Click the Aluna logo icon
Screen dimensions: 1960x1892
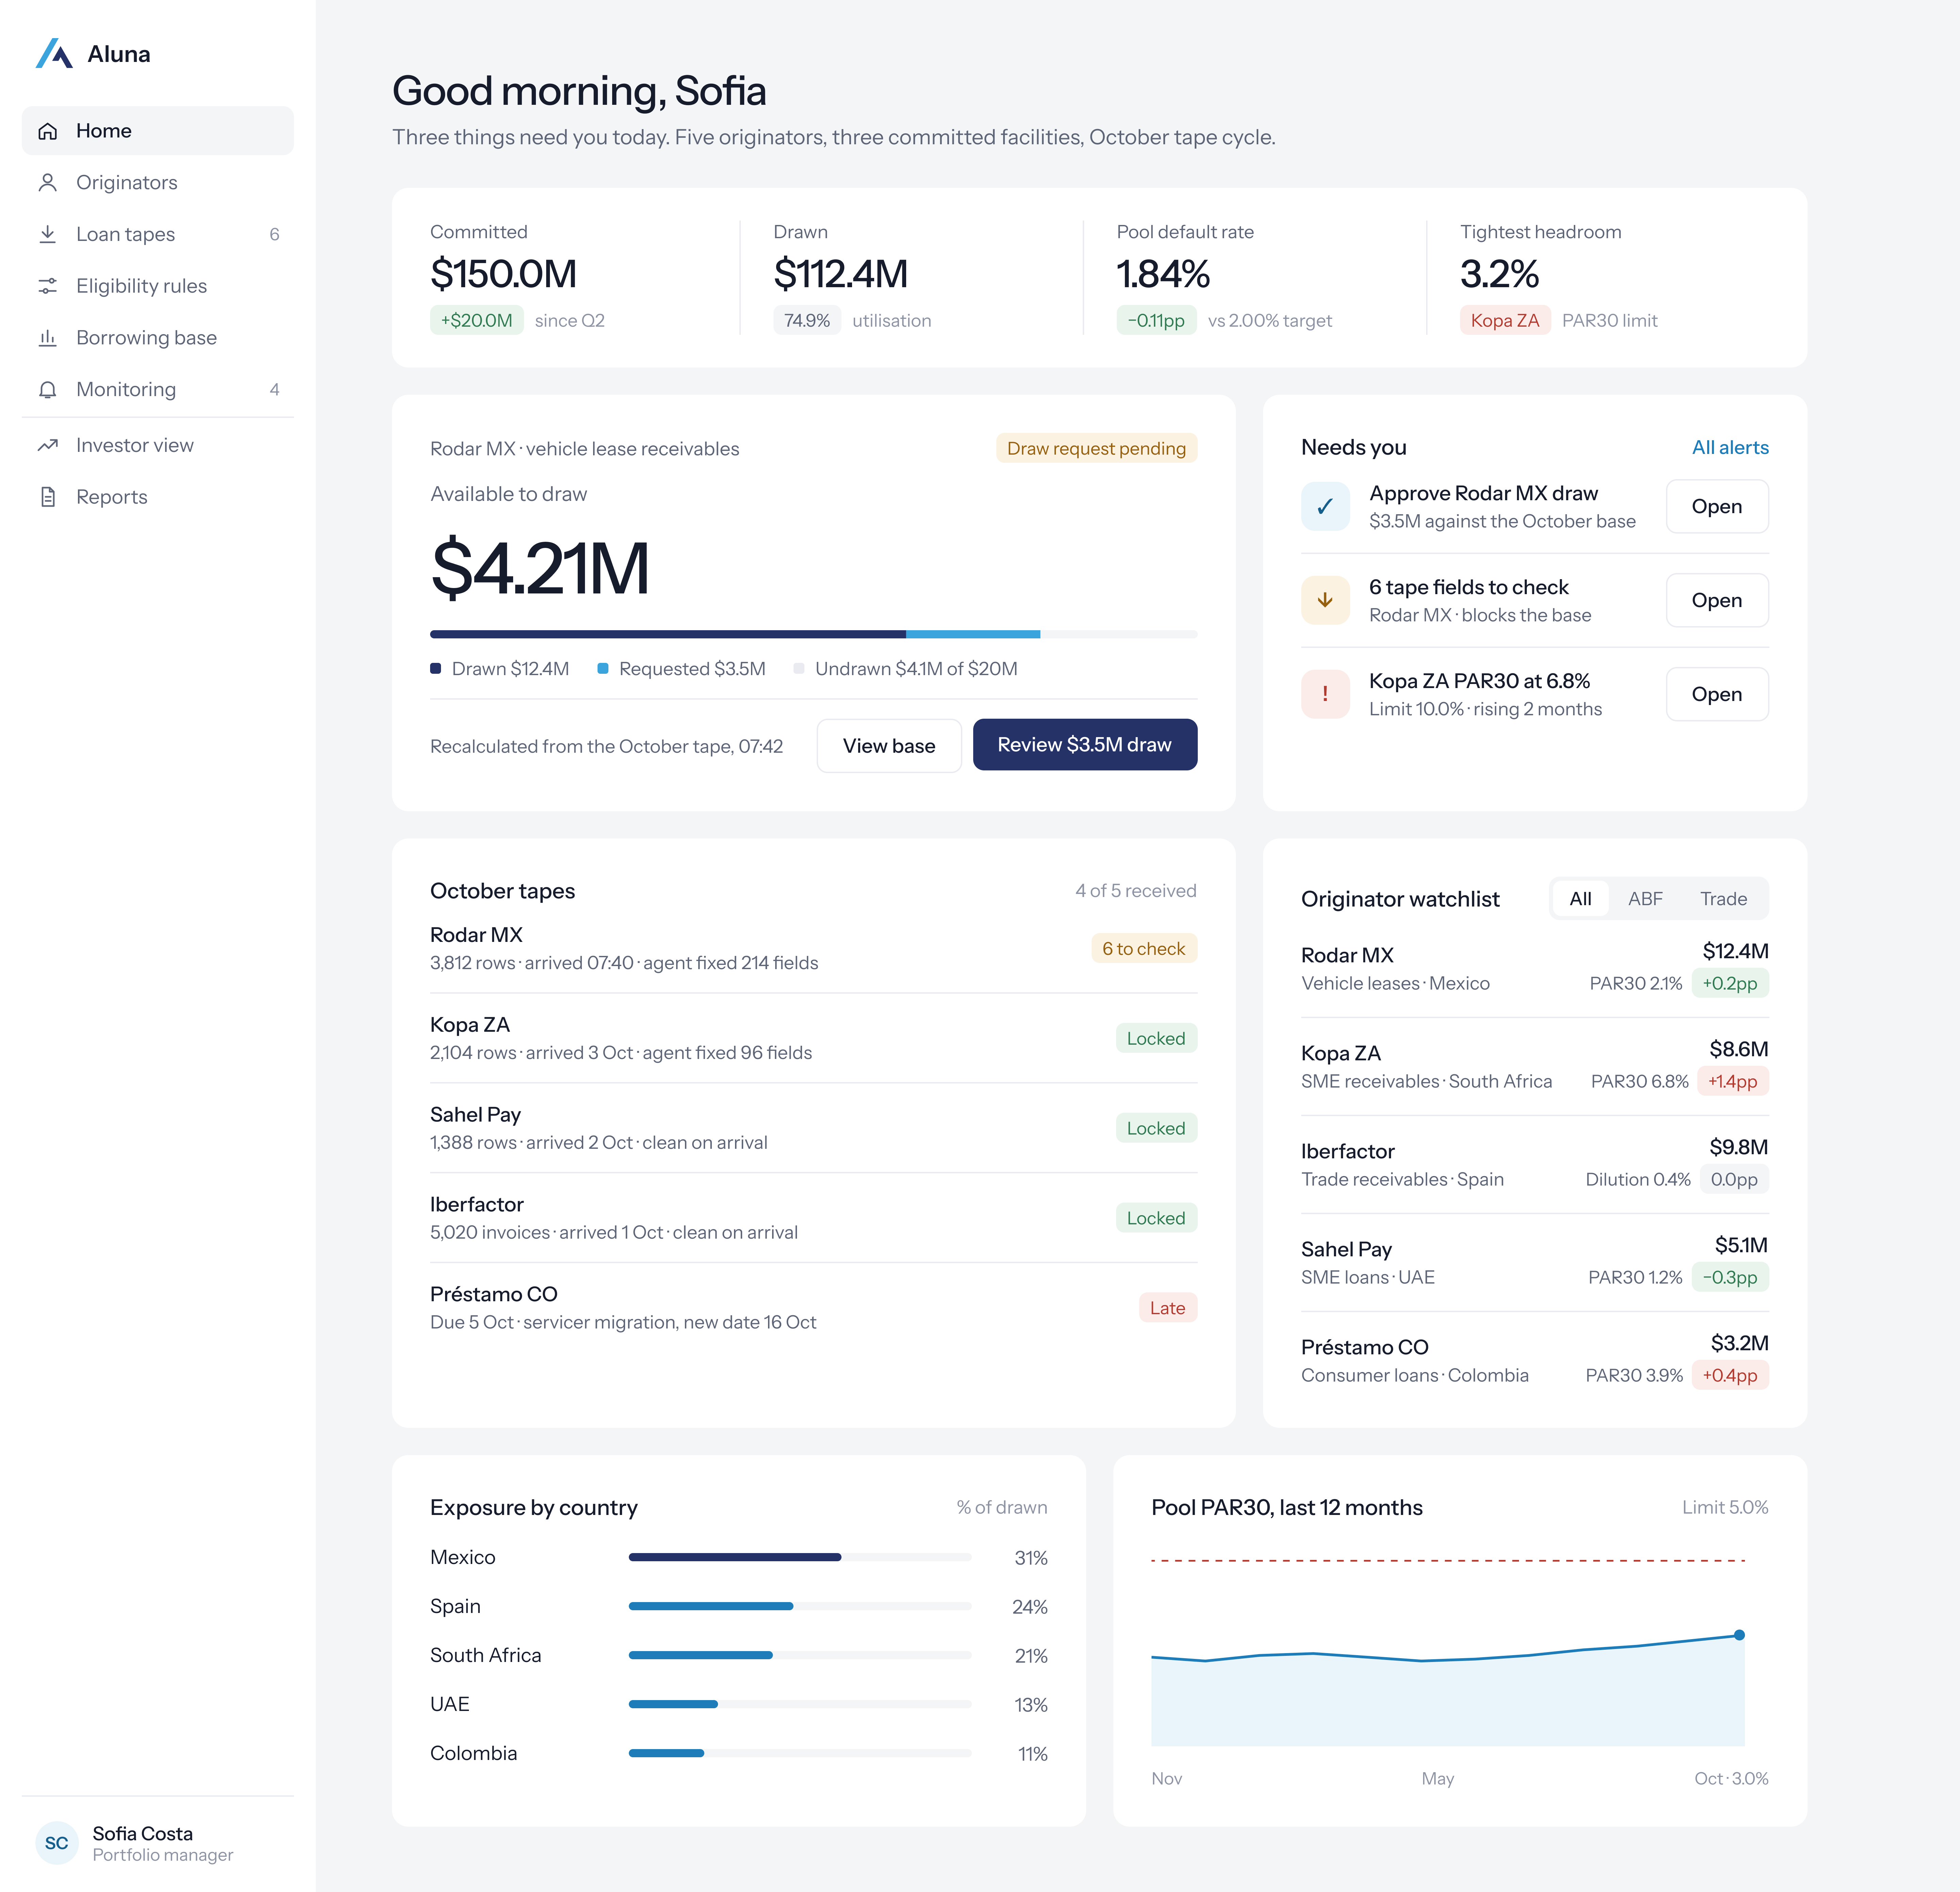(x=54, y=54)
